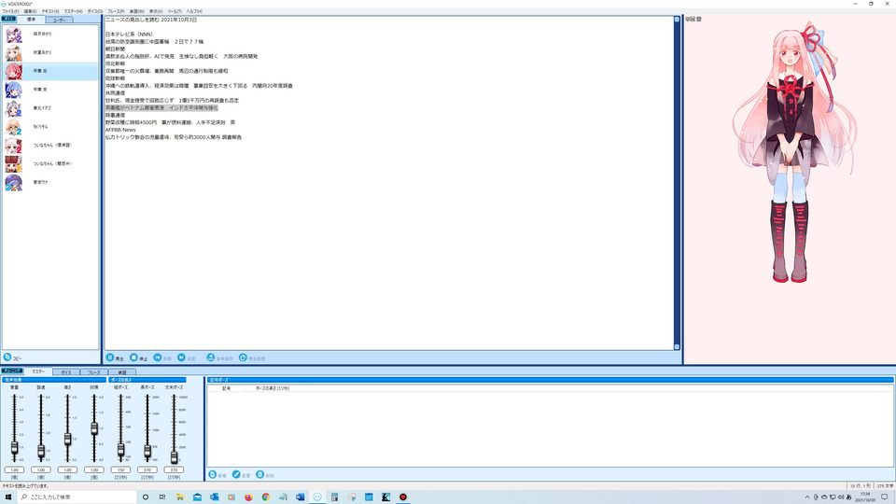896x504 pixels.
Task: Open the 編集(E) menu
Action: (x=30, y=11)
